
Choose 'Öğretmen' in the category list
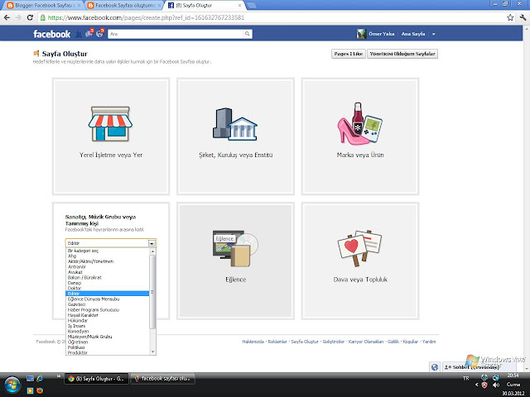click(107, 342)
